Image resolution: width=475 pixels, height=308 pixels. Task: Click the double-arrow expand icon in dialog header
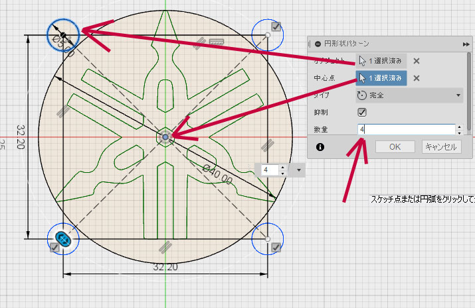466,44
